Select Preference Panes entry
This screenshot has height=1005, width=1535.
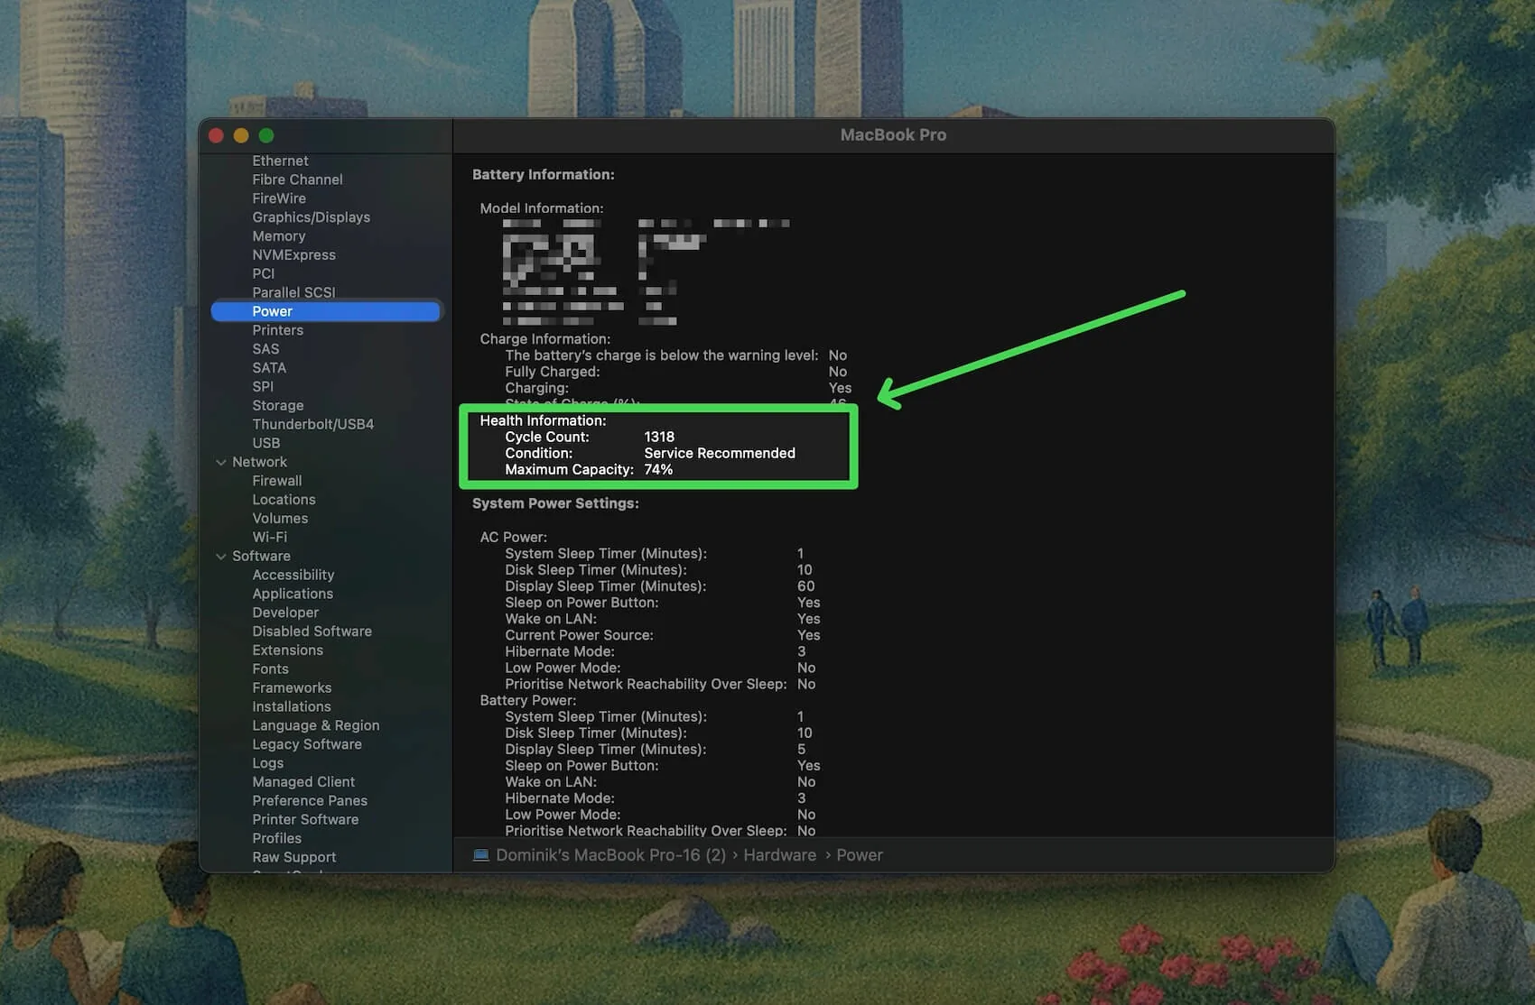(x=310, y=801)
